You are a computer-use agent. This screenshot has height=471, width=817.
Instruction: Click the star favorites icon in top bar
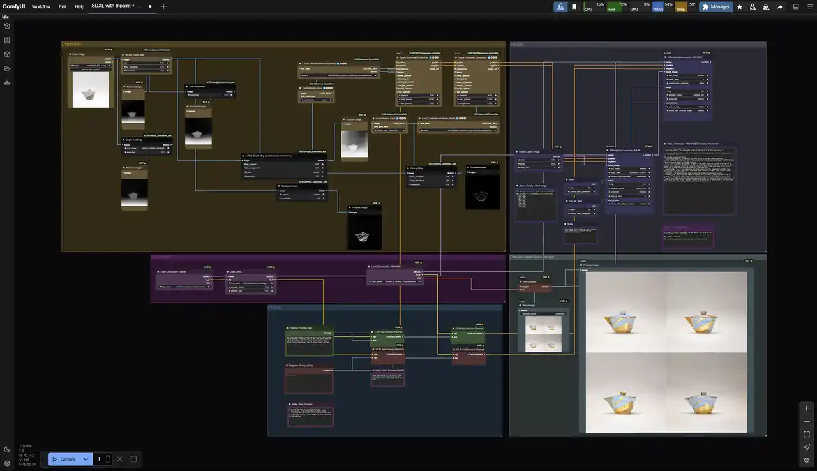[739, 6]
